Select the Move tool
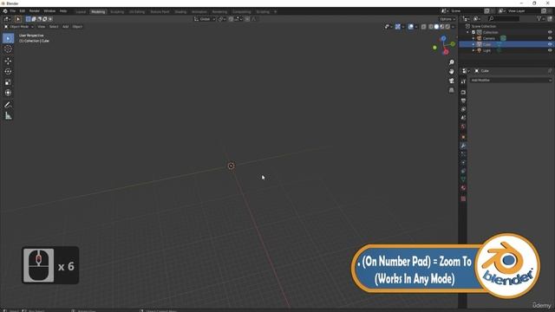 (8, 62)
